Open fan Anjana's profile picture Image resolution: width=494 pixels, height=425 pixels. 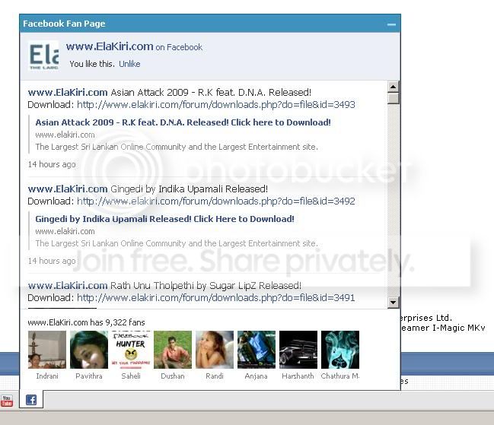pos(257,350)
